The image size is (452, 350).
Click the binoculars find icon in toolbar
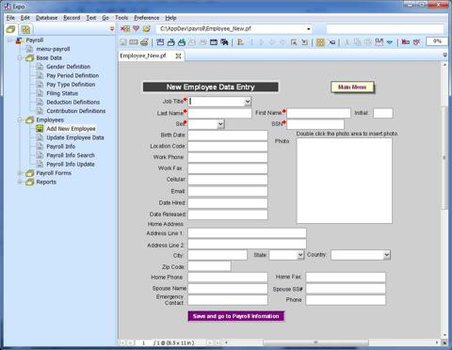(224, 41)
